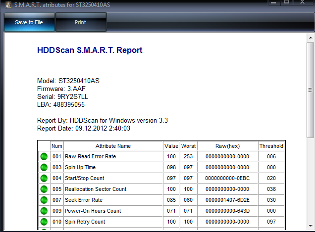The height and width of the screenshot is (232, 315).
Task: Click Worst value 060 for Seek Error Rate
Action: click(188, 200)
